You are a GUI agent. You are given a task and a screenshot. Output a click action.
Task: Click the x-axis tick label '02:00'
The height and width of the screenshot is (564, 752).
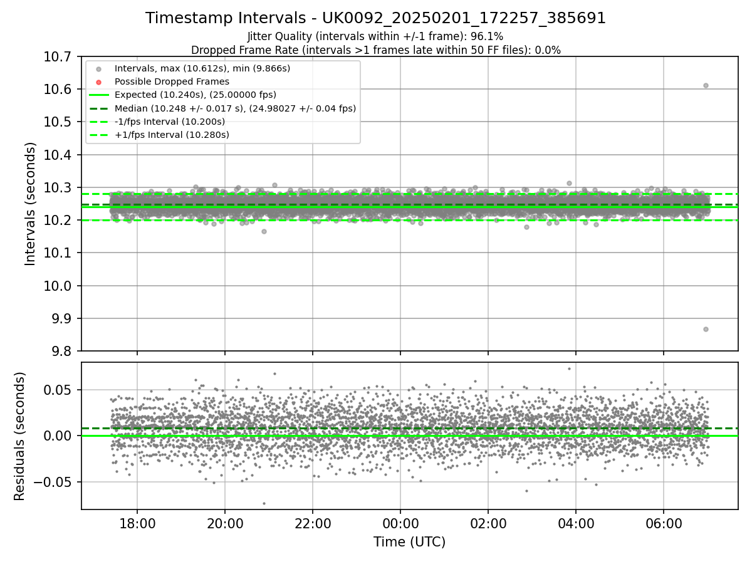coord(488,523)
